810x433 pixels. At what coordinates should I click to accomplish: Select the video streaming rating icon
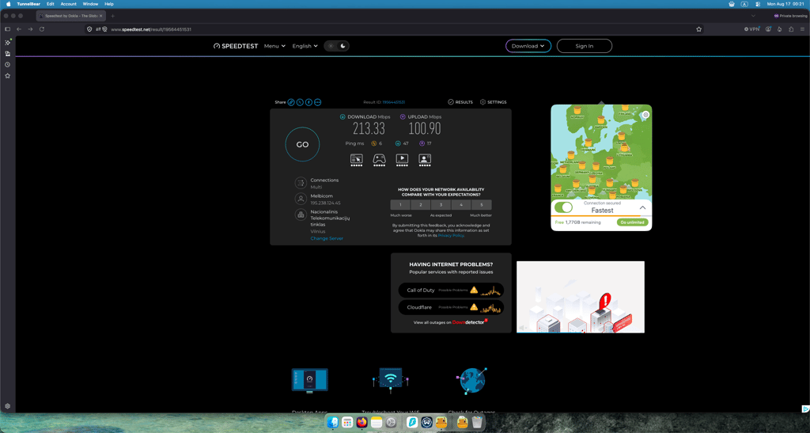(x=402, y=160)
